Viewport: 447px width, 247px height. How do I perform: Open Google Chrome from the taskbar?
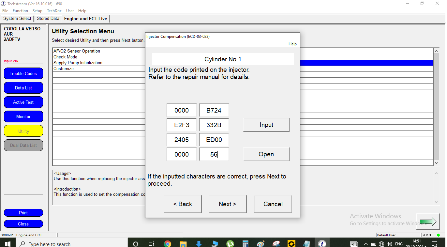[168, 244]
